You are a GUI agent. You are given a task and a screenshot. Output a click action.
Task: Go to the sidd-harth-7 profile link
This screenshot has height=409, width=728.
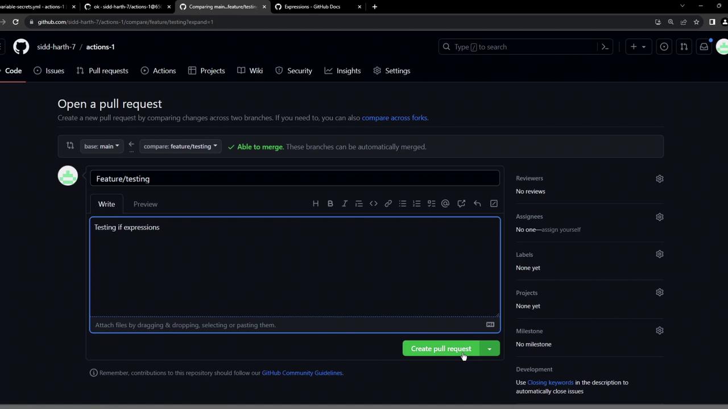(x=56, y=47)
